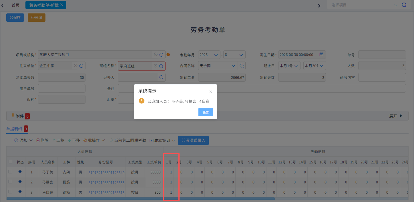Click the horizontal scrollbar under the table
This screenshot has width=414, height=202.
(140, 199)
